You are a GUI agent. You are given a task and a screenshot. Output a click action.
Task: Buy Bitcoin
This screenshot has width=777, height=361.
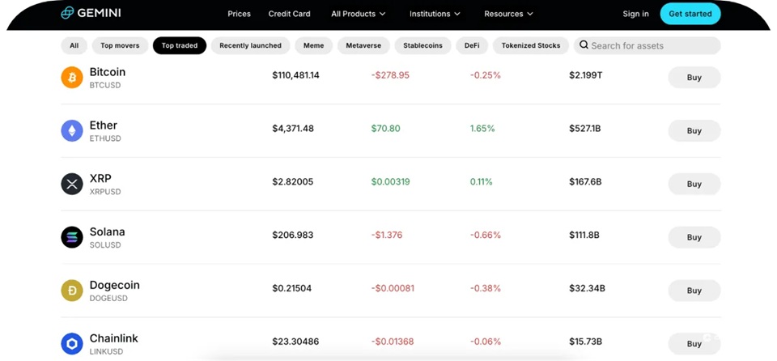point(694,78)
